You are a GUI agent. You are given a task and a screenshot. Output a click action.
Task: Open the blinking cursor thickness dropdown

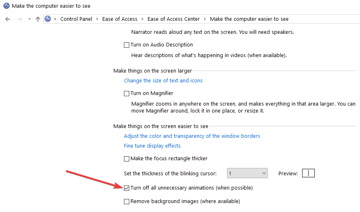[247, 173]
